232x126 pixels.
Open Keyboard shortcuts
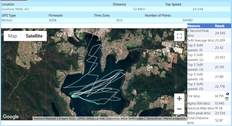(45, 118)
